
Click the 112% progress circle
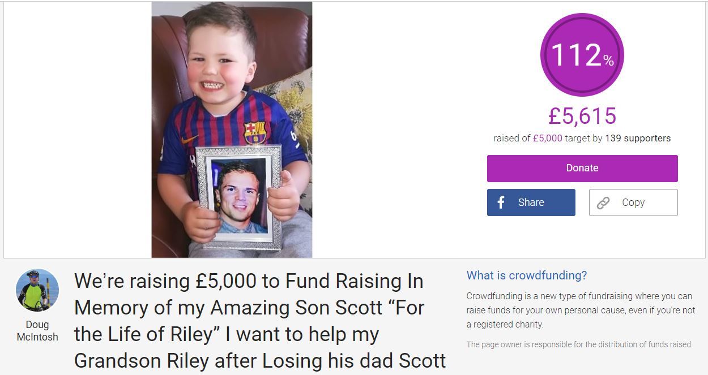(582, 55)
